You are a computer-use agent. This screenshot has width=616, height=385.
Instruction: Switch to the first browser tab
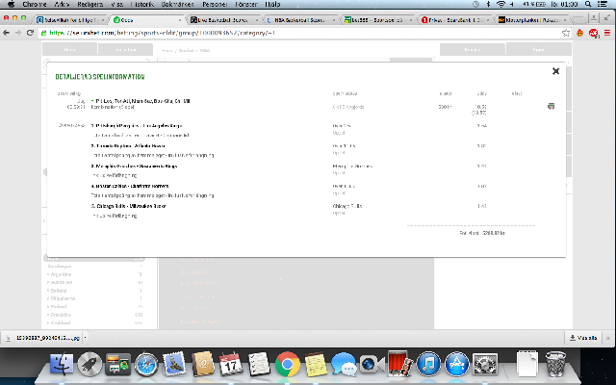tap(69, 19)
